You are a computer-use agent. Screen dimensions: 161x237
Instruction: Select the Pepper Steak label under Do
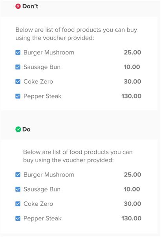click(42, 218)
